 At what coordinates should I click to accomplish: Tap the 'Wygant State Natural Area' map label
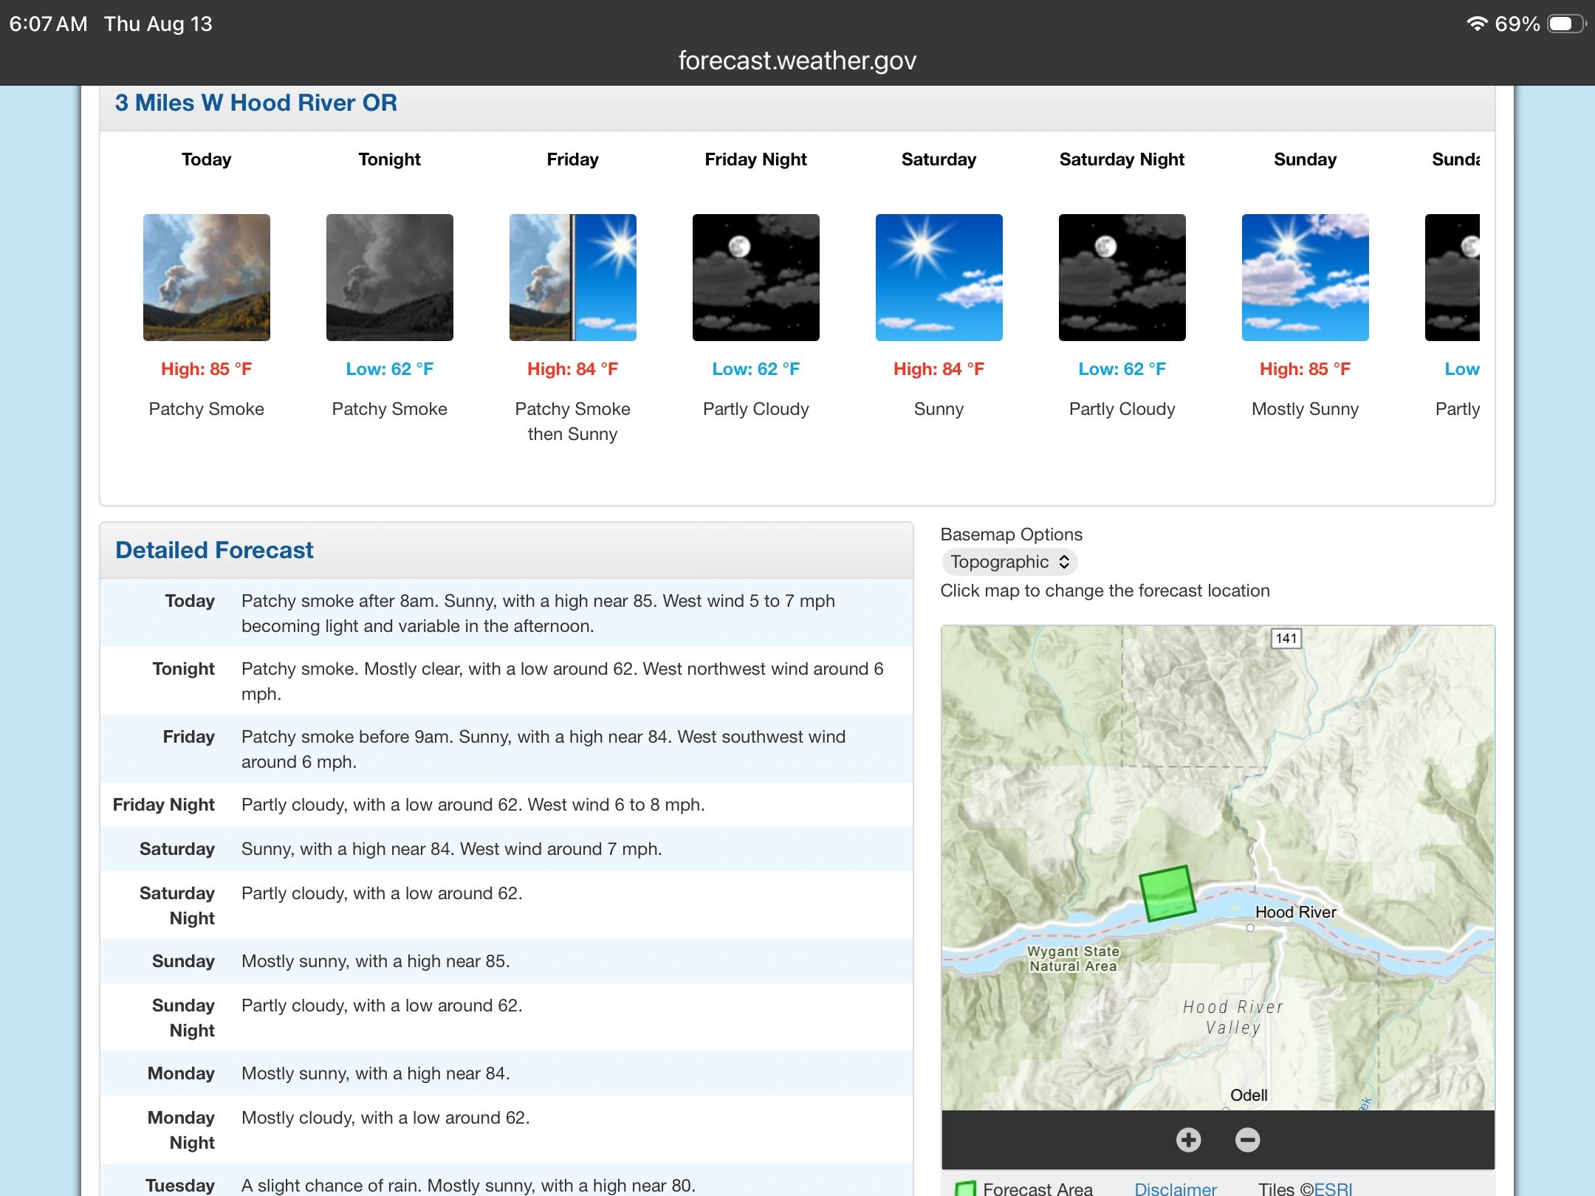click(1074, 959)
